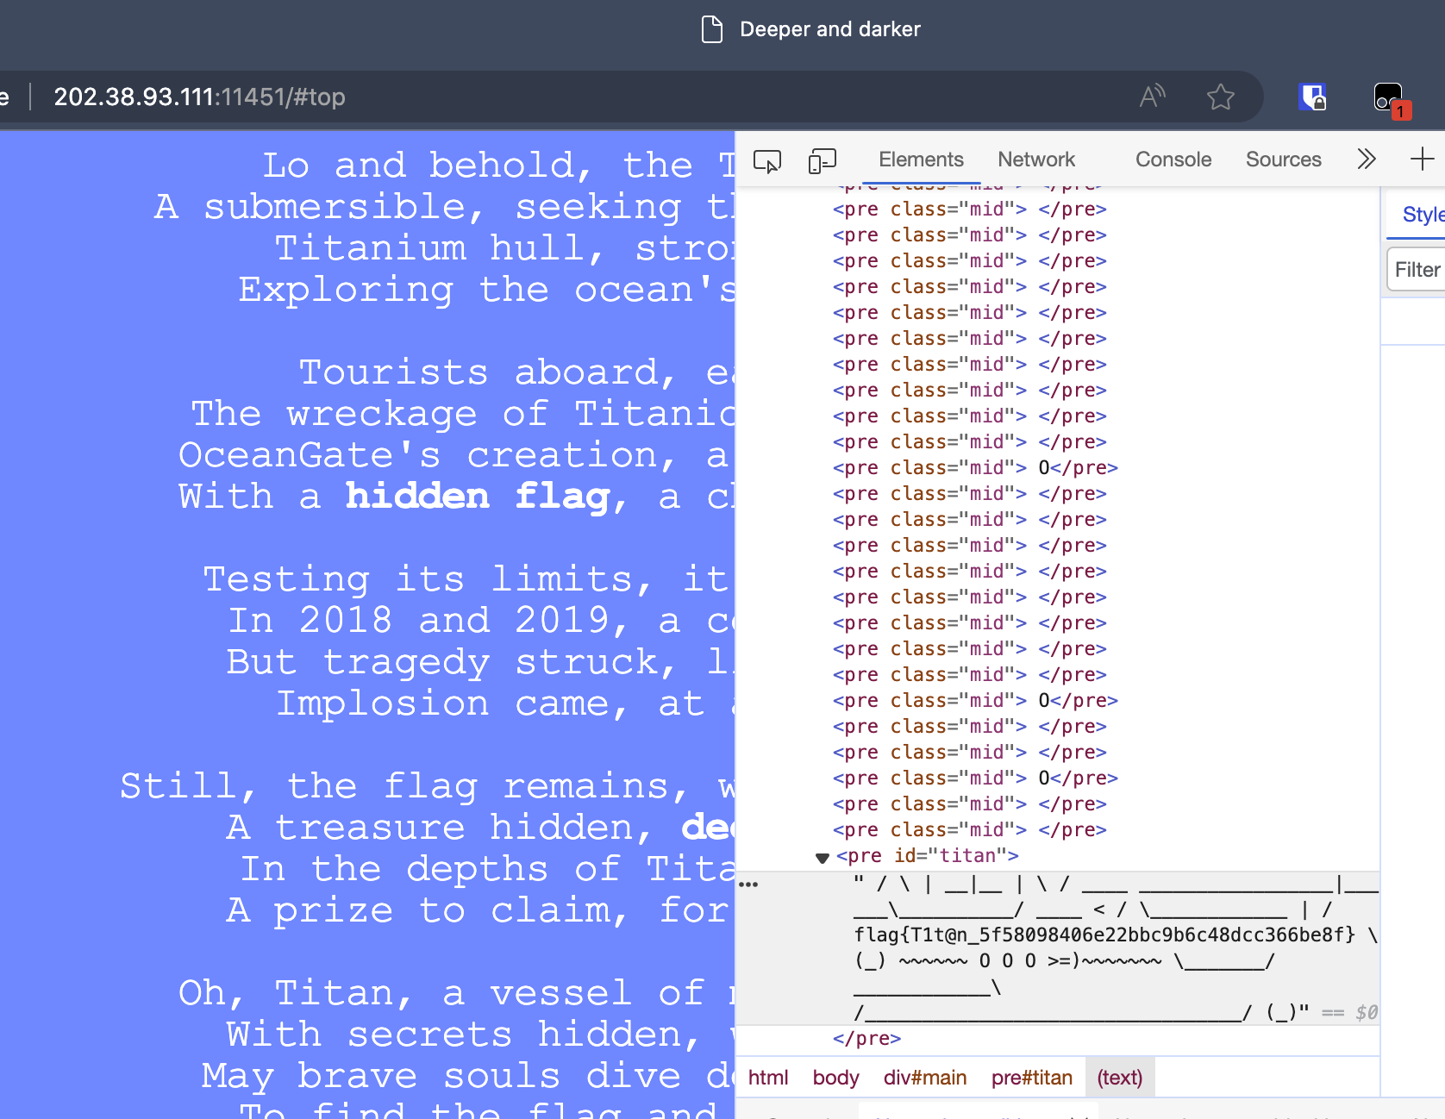Viewport: 1445px width, 1119px height.
Task: Open the Console tab
Action: point(1173,159)
